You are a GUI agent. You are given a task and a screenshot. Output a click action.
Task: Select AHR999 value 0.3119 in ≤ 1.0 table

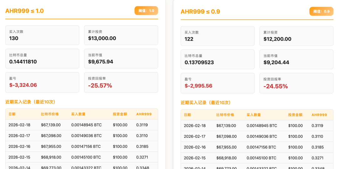tap(142, 125)
